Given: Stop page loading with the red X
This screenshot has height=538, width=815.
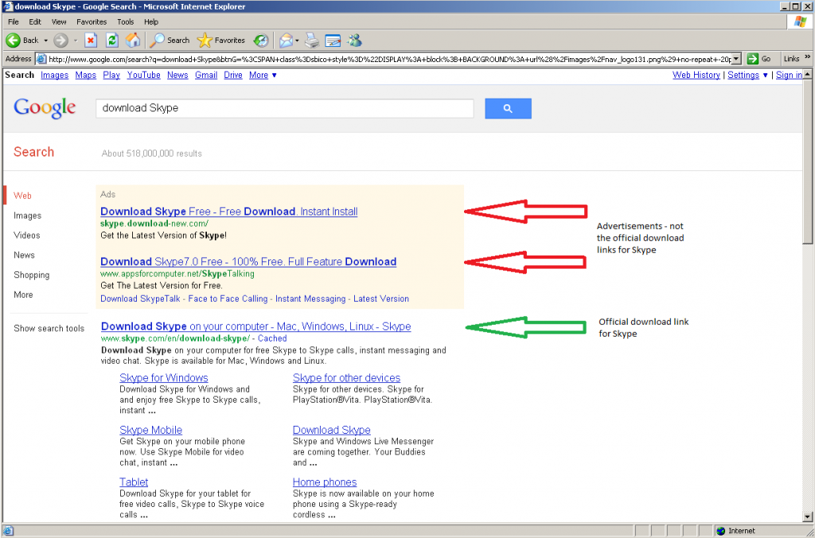Looking at the screenshot, I should (x=91, y=40).
